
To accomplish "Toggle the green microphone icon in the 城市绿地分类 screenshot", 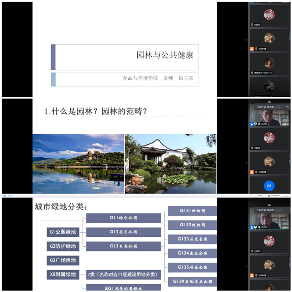I will click(259, 227).
